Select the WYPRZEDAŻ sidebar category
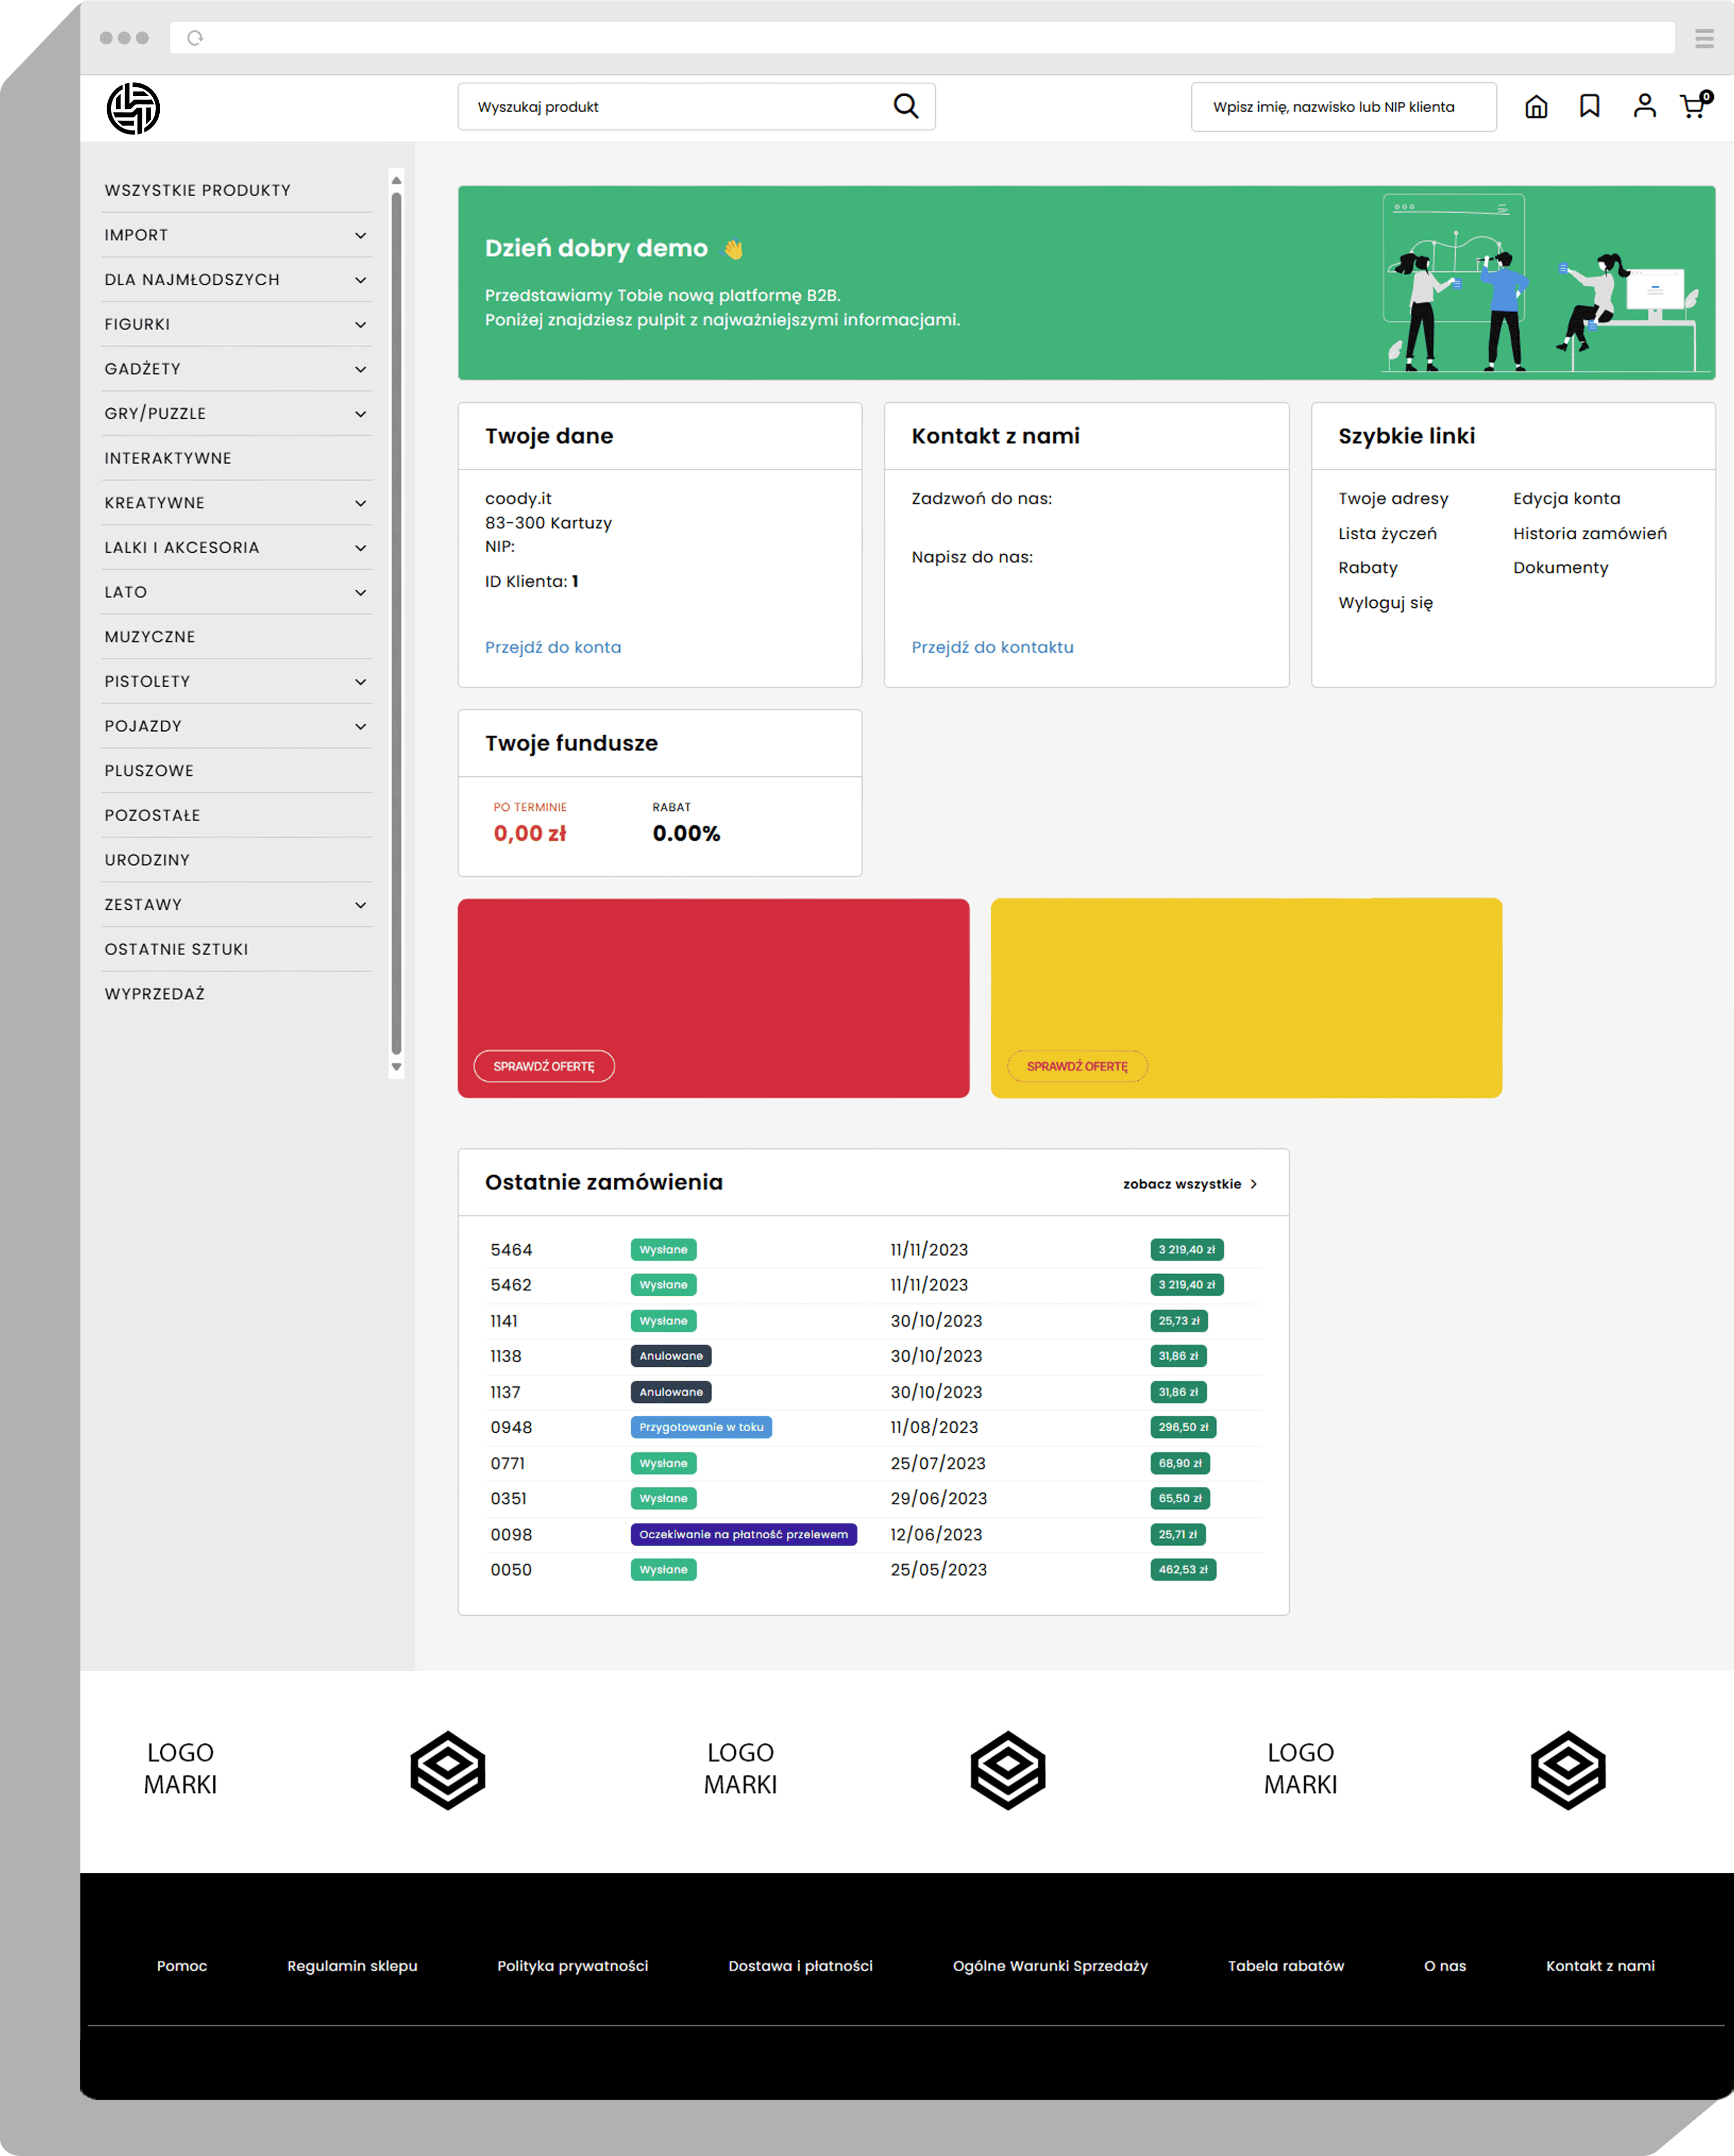 point(155,994)
